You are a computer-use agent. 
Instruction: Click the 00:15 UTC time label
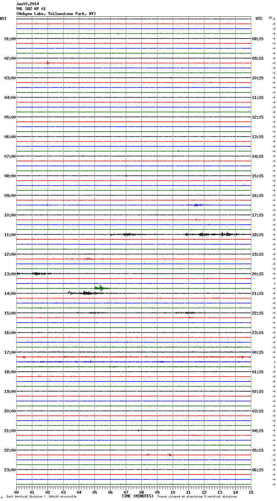pos(258,352)
